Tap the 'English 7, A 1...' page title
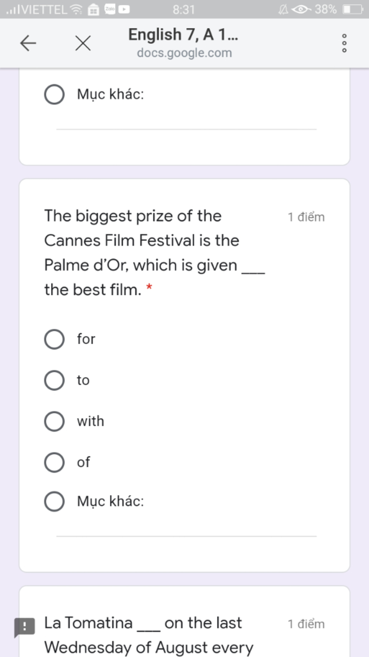 coord(183,35)
